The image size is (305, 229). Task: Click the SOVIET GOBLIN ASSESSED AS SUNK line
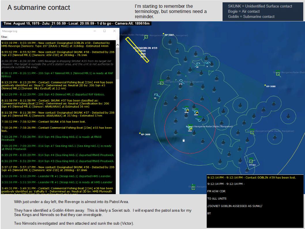tap(235, 206)
